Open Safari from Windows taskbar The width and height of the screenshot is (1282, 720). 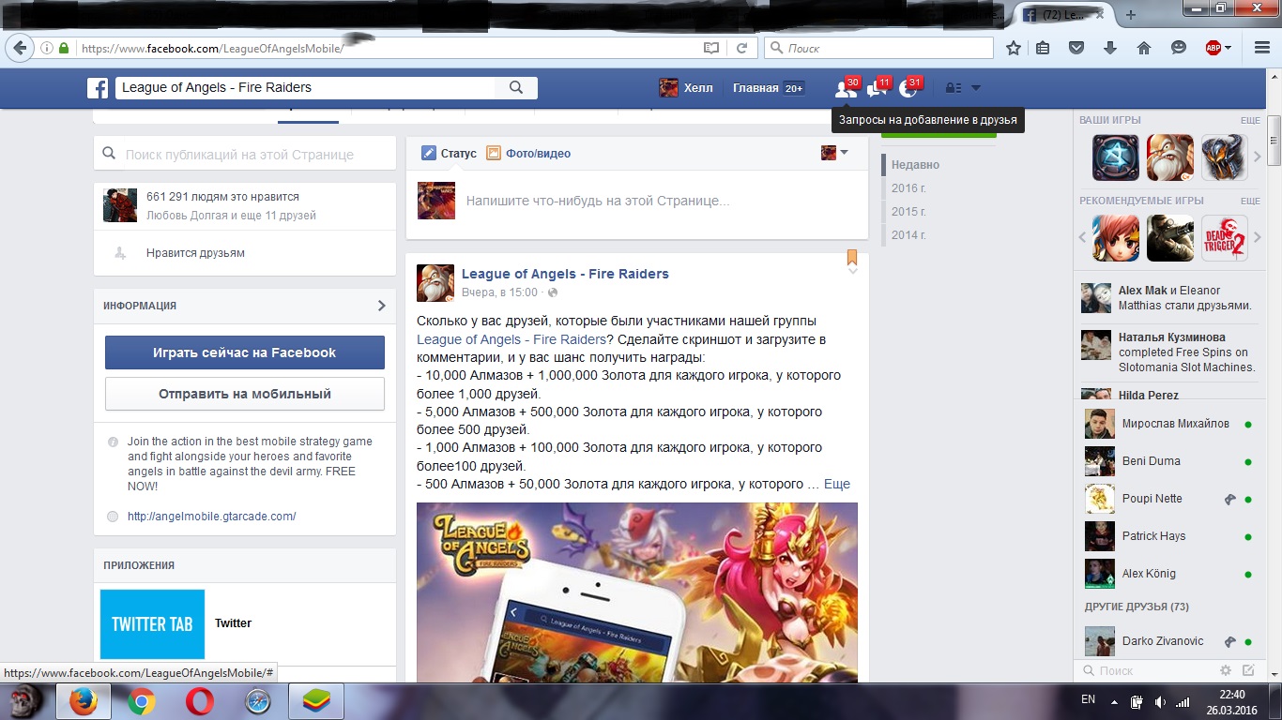[x=257, y=701]
